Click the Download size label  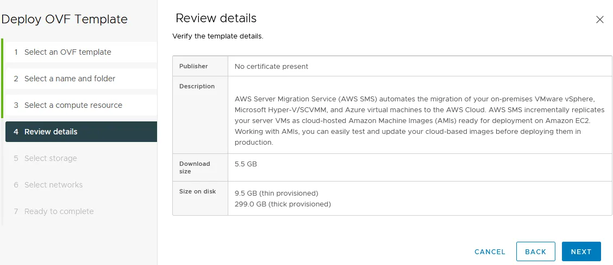pos(195,167)
